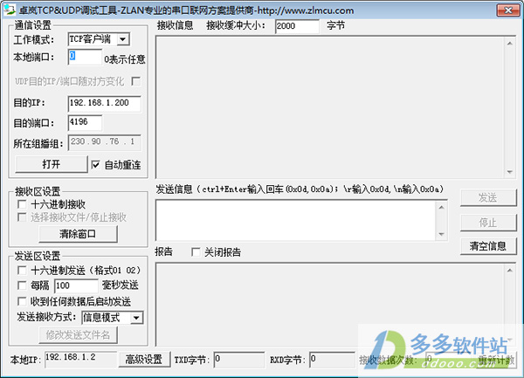The width and height of the screenshot is (524, 378).
Task: Toggle the 自动重连 checkbox
Action: tap(95, 165)
